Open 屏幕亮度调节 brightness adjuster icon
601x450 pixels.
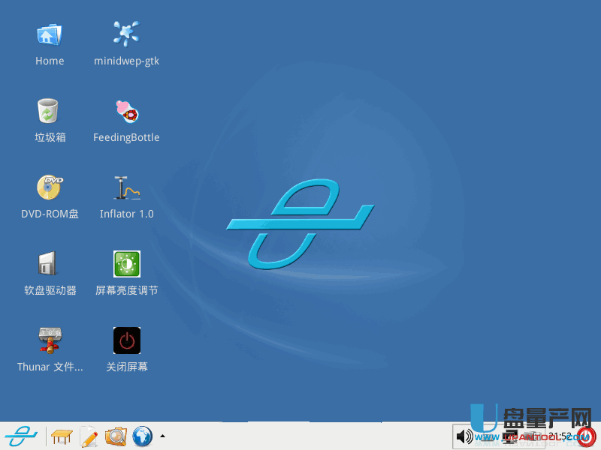[x=126, y=264]
